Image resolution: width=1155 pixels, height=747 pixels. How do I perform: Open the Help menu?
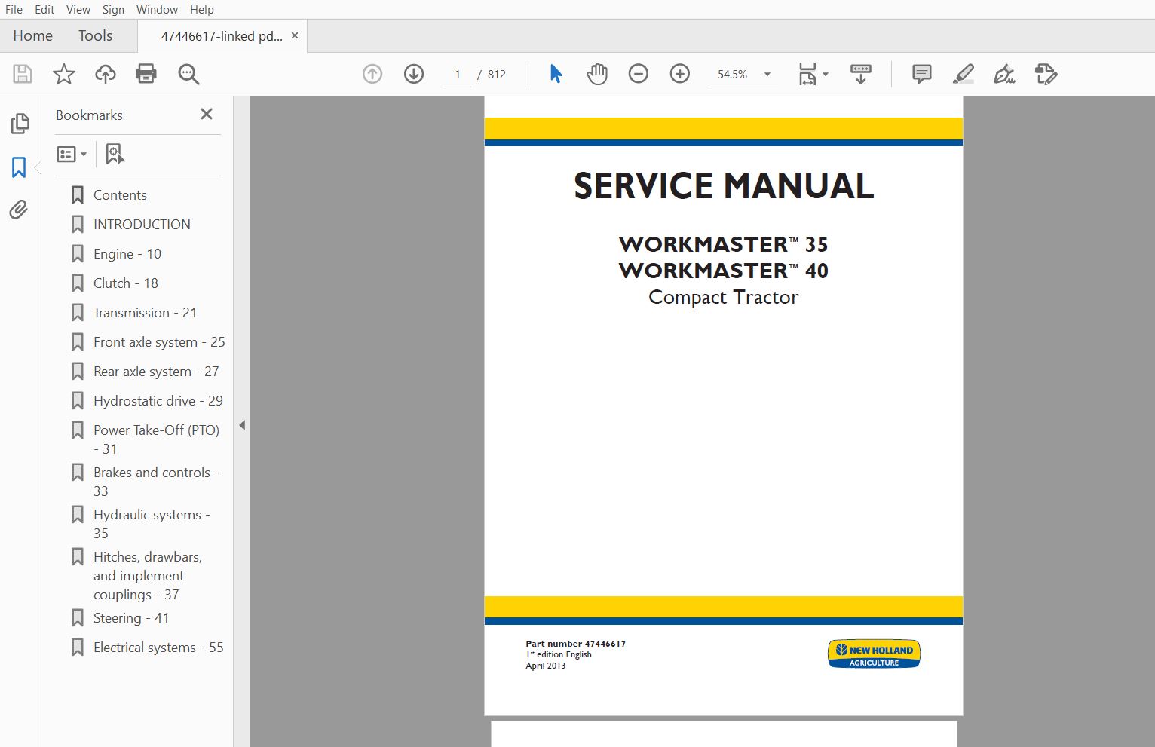pos(201,9)
